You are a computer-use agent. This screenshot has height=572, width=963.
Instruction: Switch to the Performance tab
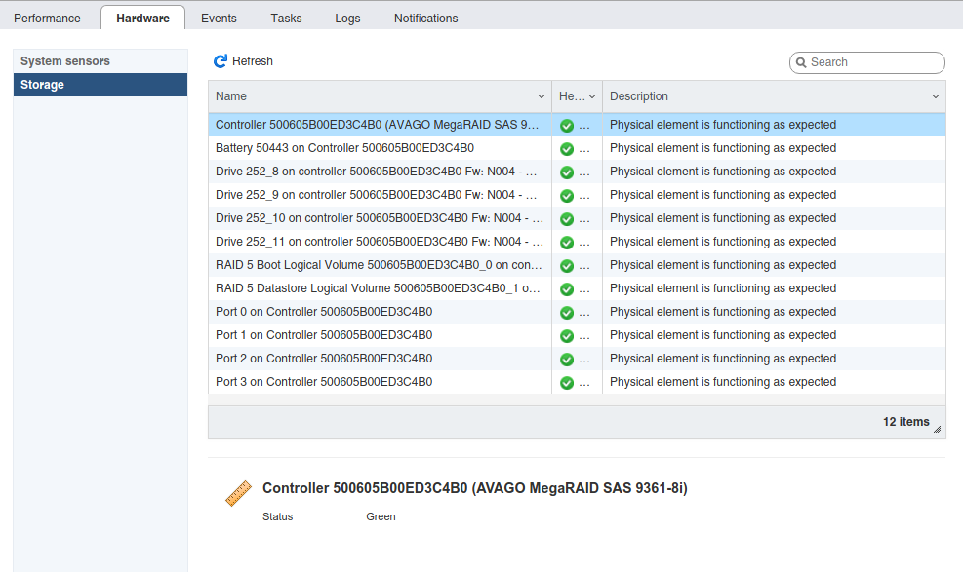(47, 19)
